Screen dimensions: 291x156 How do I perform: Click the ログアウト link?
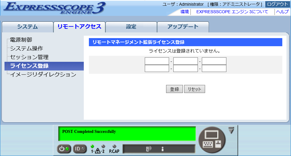(277, 4)
